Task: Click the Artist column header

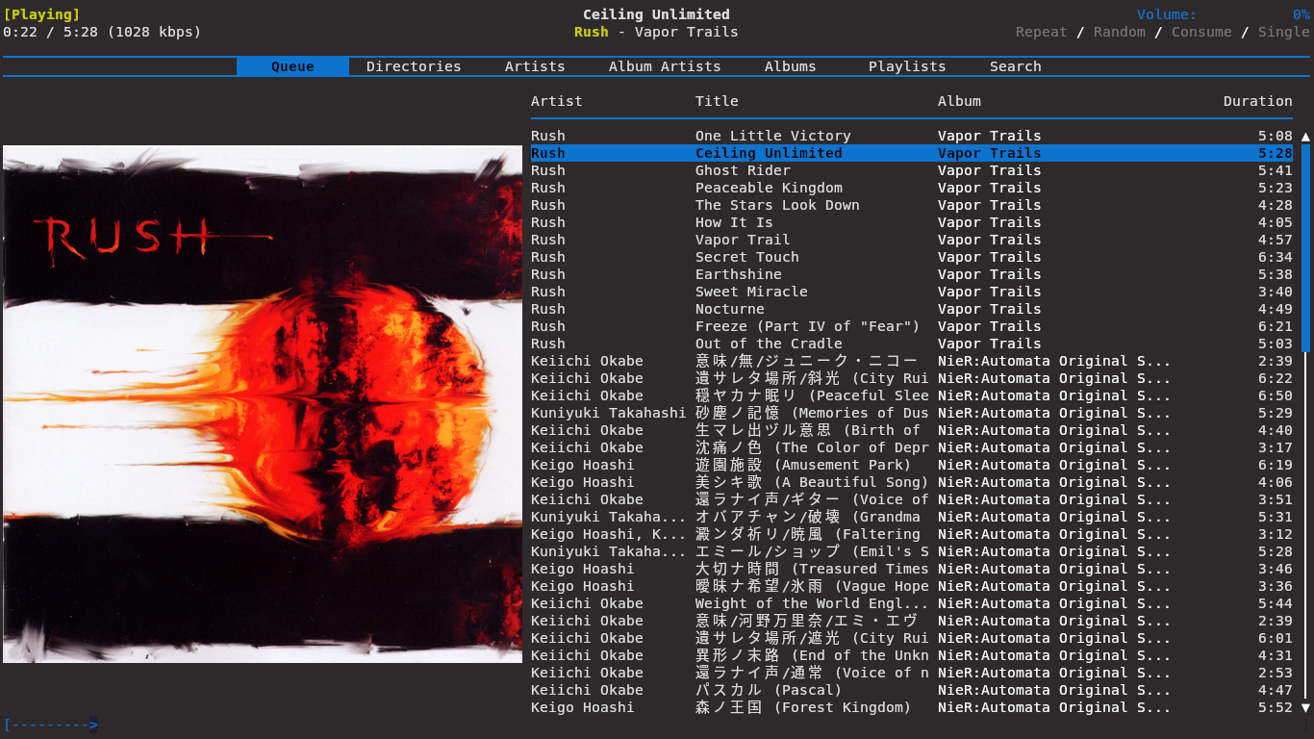Action: (557, 101)
